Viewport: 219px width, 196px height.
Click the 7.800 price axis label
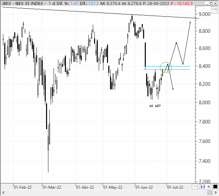click(x=204, y=122)
